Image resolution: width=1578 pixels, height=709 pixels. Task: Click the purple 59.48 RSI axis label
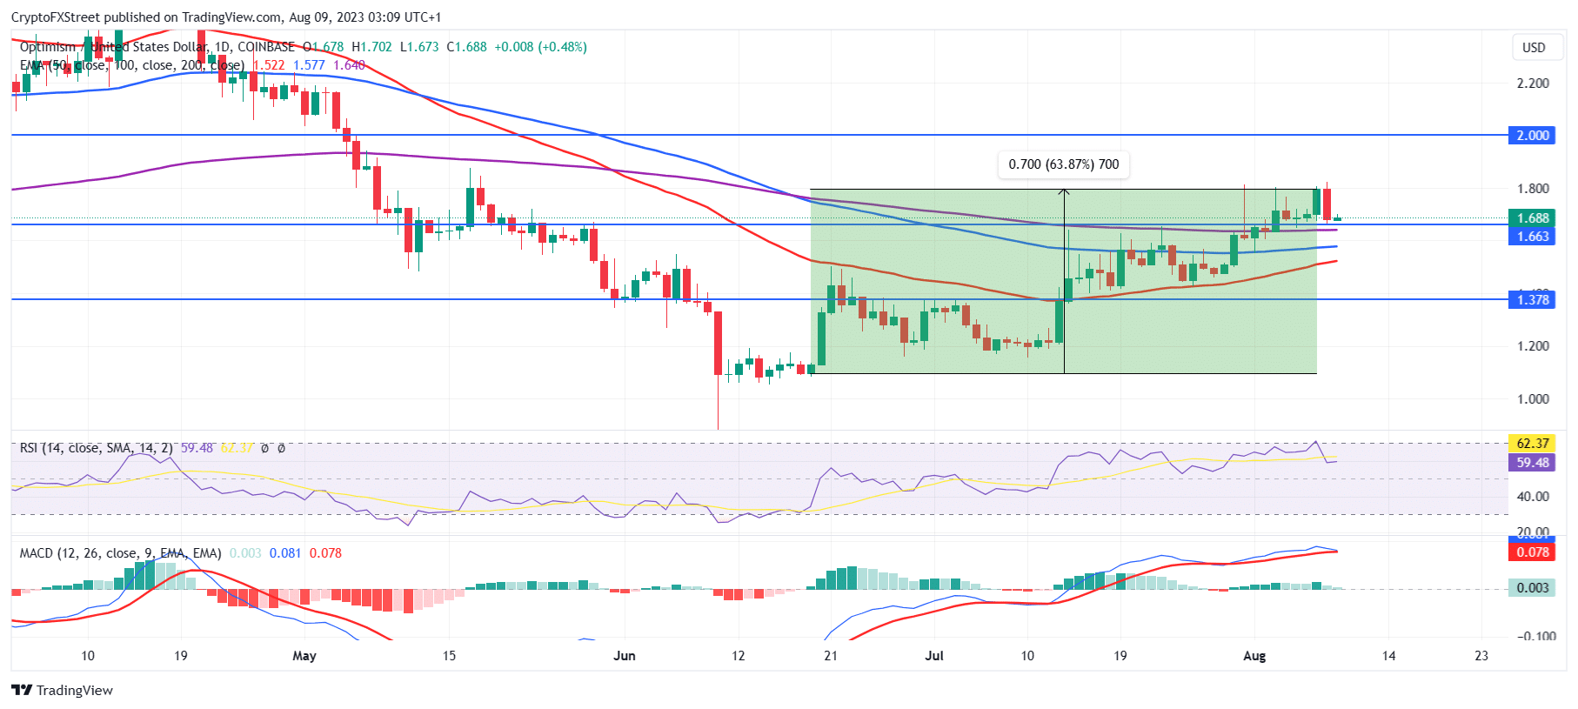pos(1532,463)
